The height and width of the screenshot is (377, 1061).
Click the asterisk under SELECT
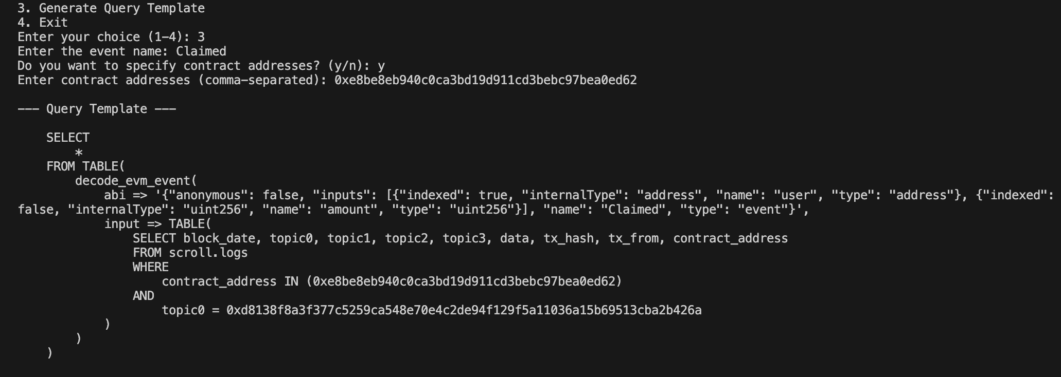pyautogui.click(x=79, y=153)
